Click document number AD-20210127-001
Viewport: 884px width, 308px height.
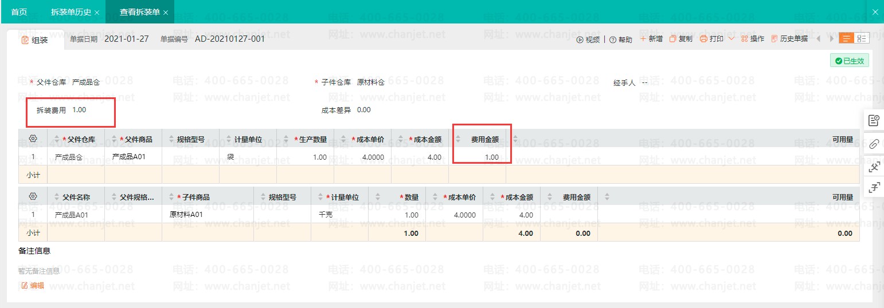coord(230,39)
